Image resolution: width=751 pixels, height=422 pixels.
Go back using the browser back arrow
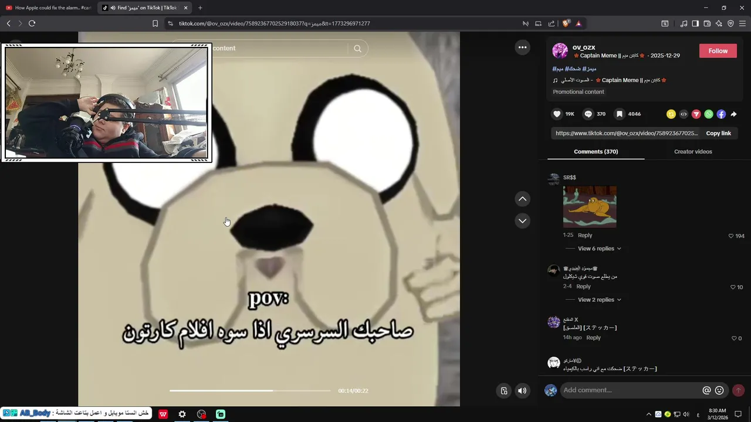click(8, 23)
